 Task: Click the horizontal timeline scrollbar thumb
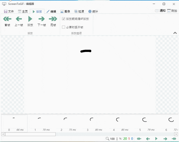pos(30,134)
